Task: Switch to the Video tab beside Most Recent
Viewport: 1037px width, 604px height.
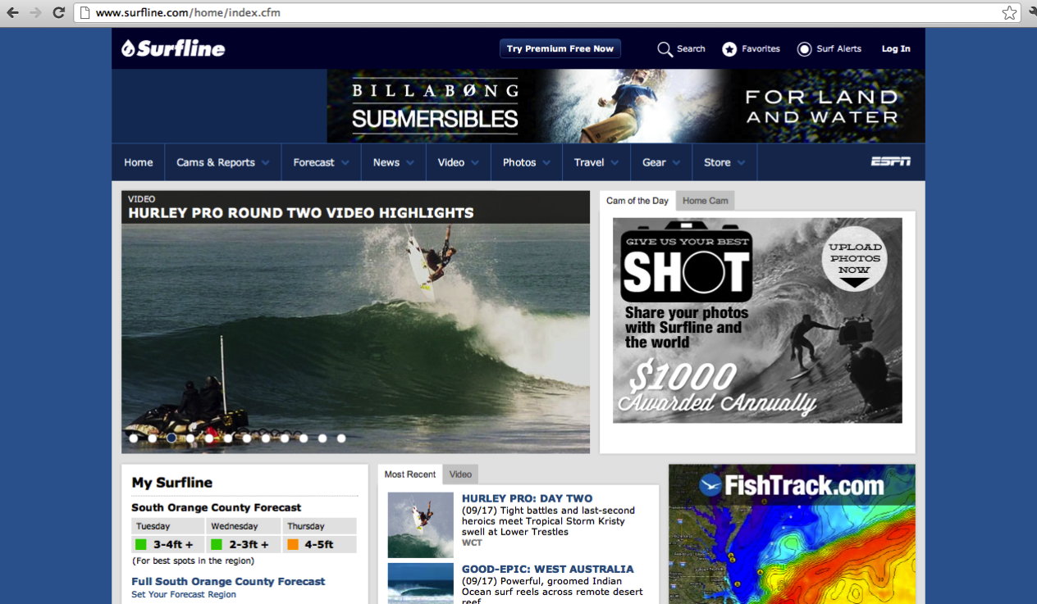Action: pos(460,475)
